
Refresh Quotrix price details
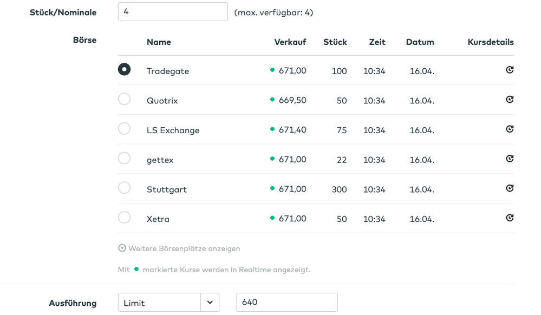click(509, 100)
